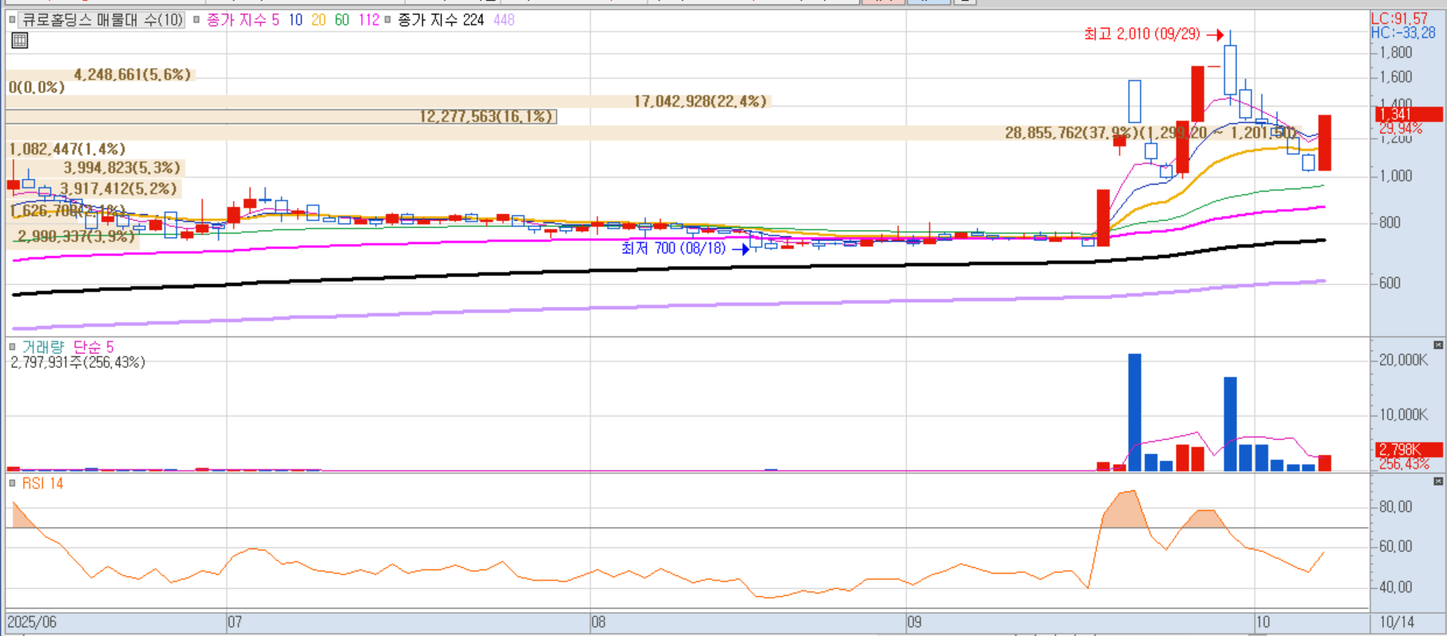Click the 07 month axis label
Viewport: 1447px width, 636px height.
235,622
